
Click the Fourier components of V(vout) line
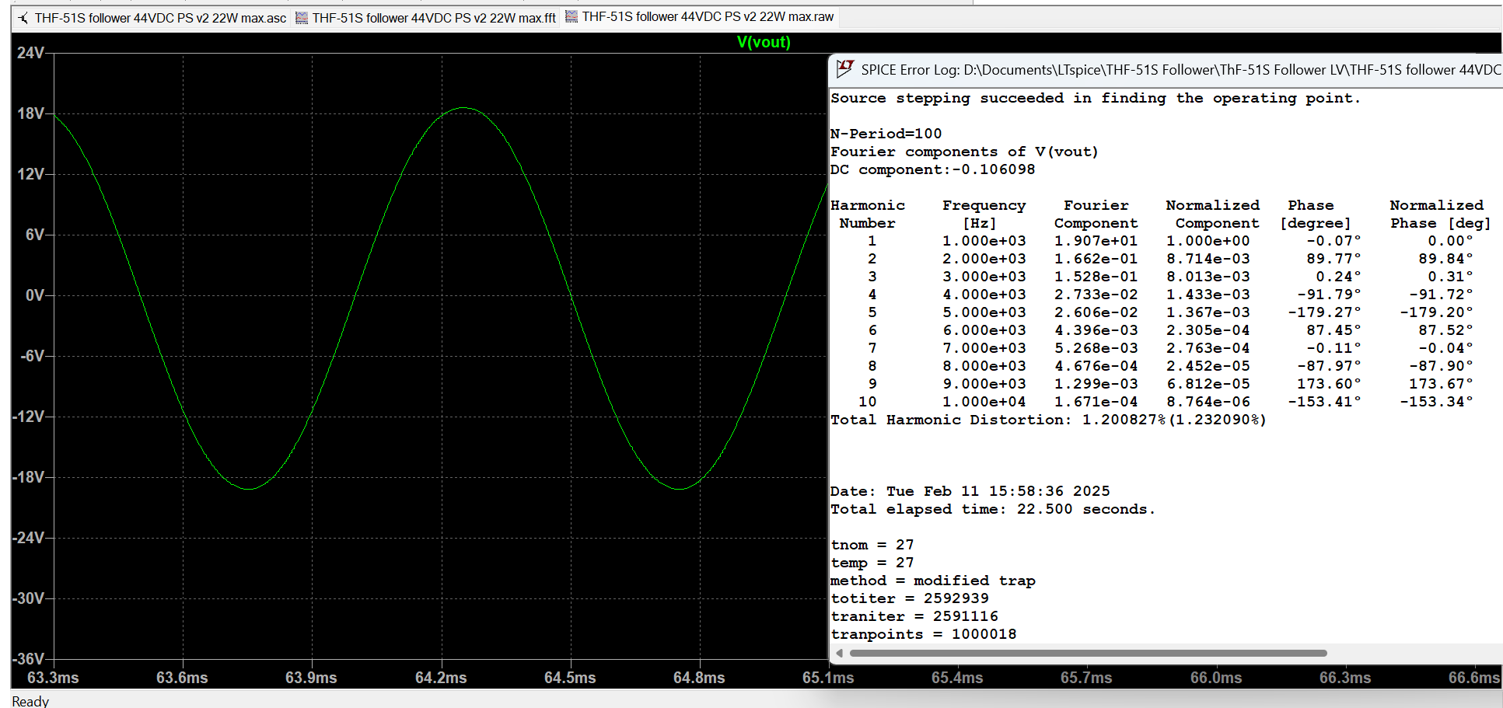(964, 152)
